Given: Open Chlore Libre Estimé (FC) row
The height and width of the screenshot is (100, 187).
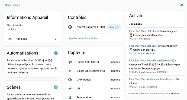Looking at the screenshot, I should pos(94,71).
